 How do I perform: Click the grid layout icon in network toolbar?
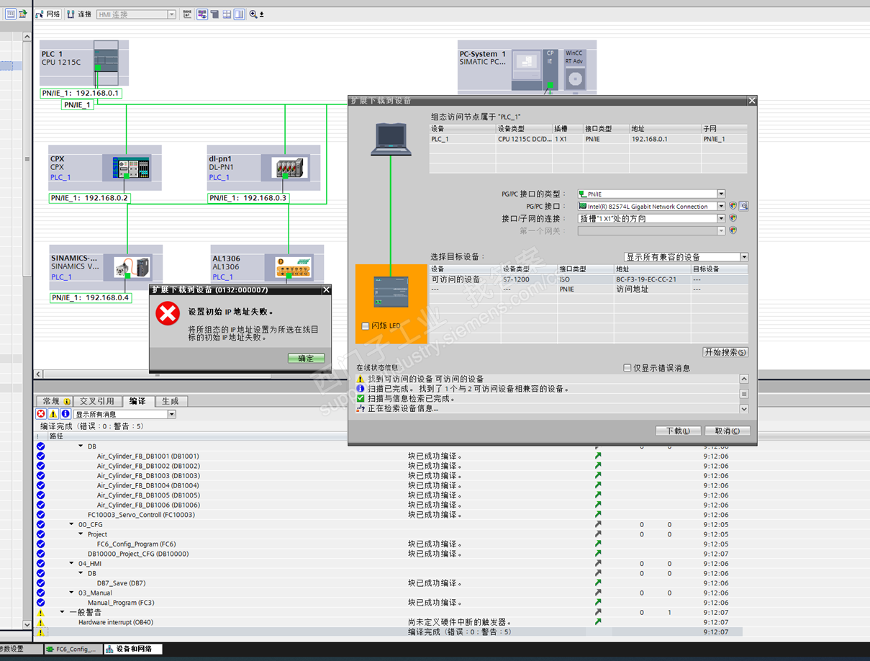(227, 14)
